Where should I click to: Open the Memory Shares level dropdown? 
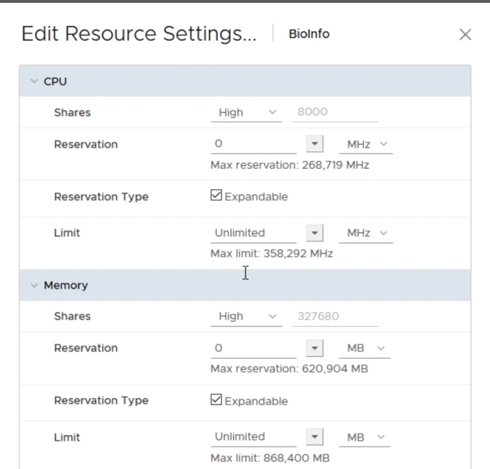click(246, 316)
